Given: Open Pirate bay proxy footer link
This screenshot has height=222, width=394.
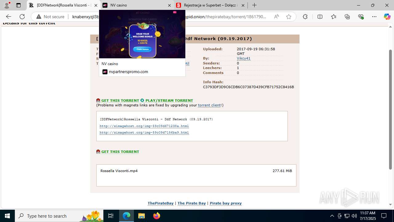Looking at the screenshot, I should (x=226, y=203).
